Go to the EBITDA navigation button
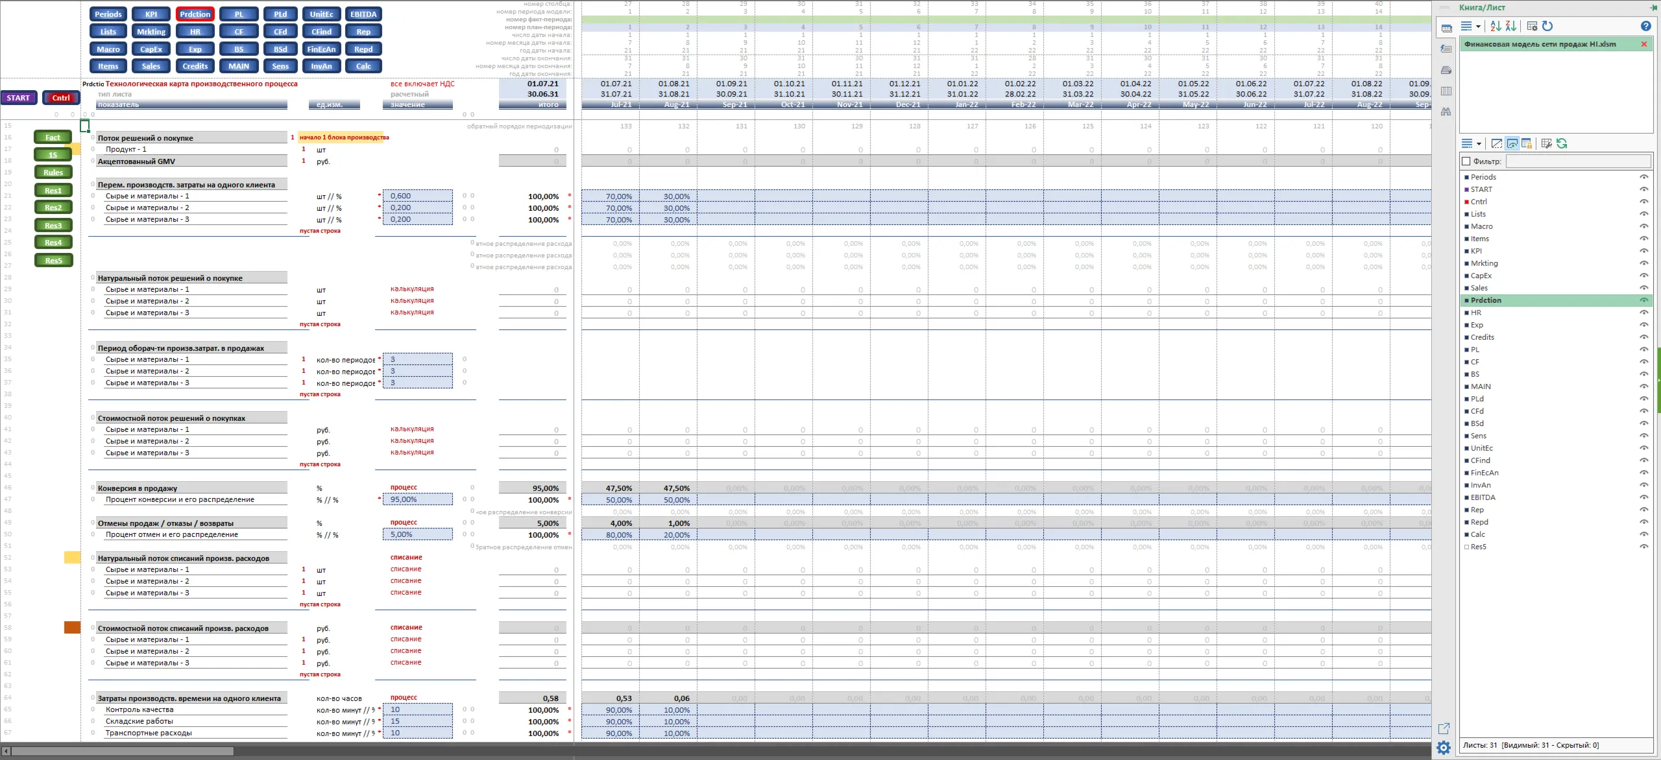1661x760 pixels. (x=363, y=14)
